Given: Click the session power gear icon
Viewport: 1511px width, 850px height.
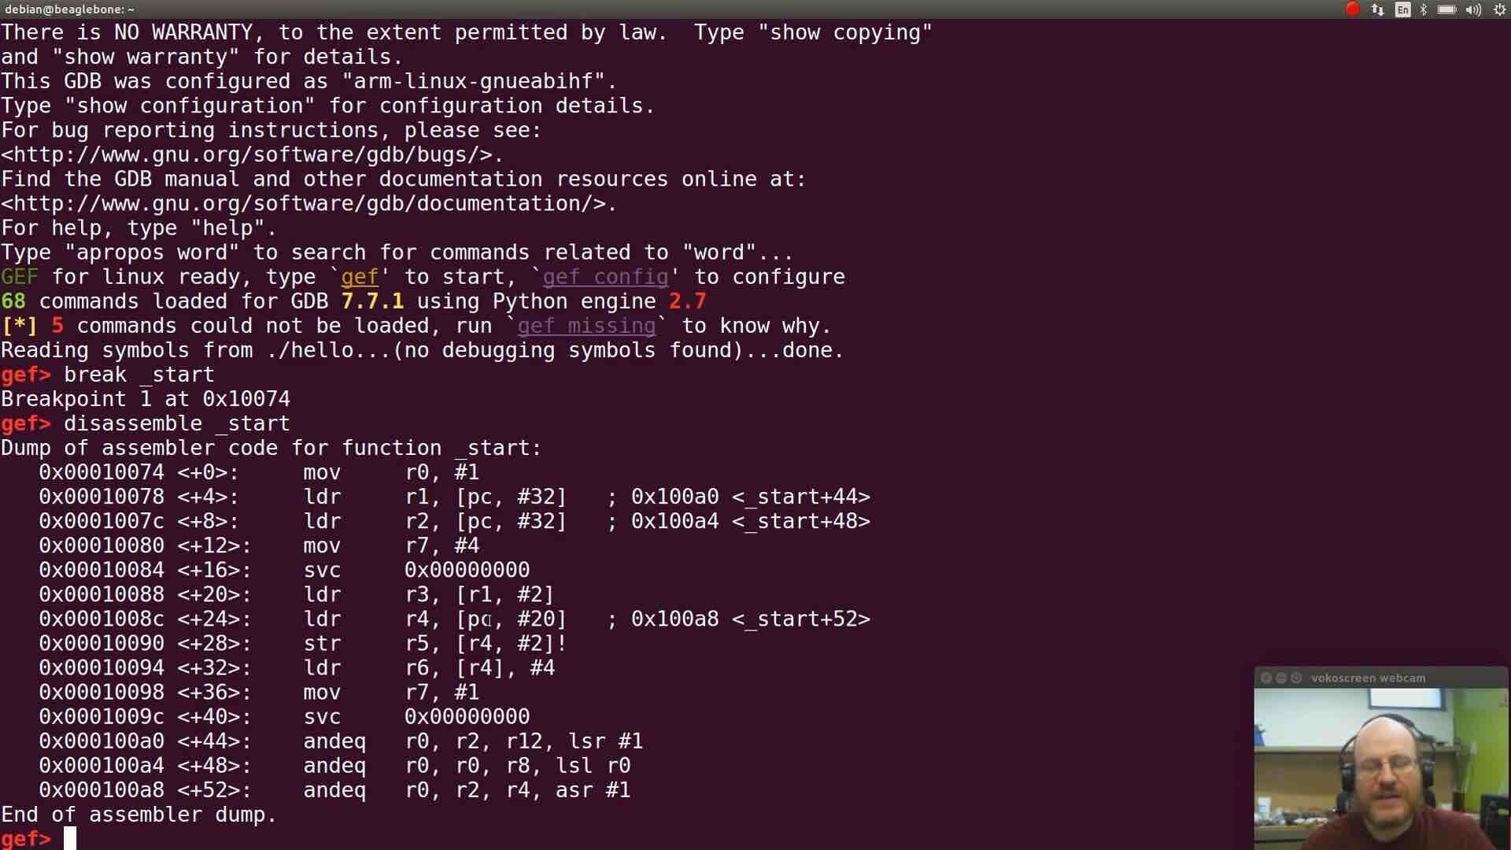Looking at the screenshot, I should 1498,9.
